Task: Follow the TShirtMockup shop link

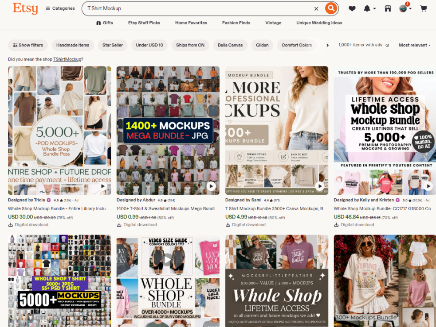Action: point(67,59)
